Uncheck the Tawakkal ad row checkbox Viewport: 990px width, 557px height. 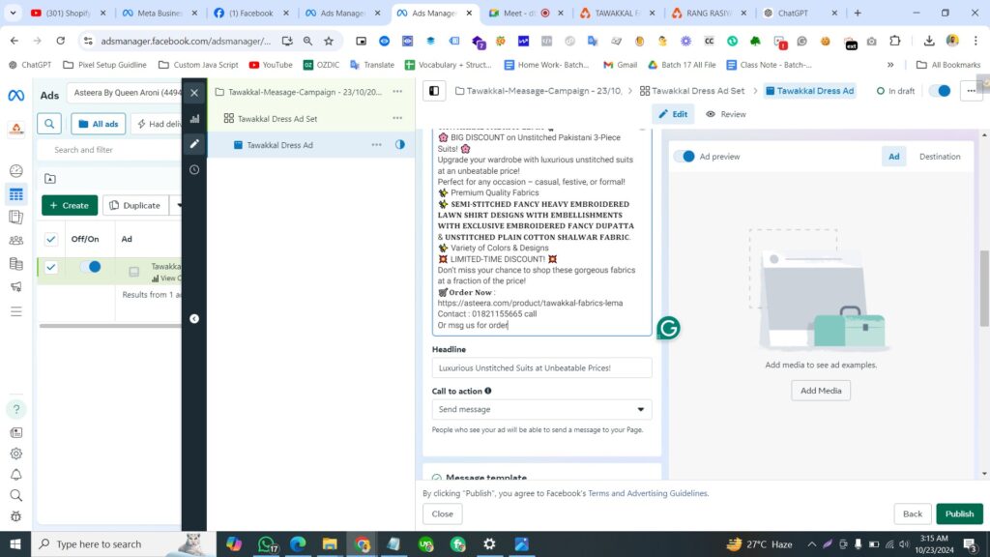pos(51,267)
